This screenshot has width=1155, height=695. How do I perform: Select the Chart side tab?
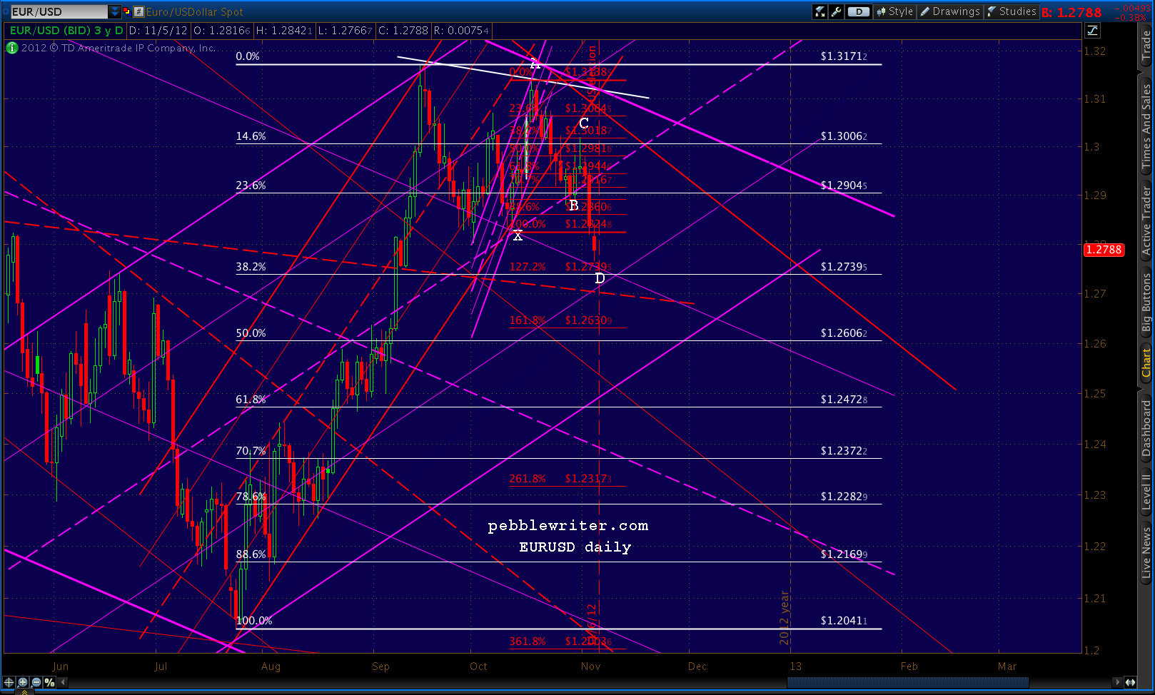(x=1146, y=364)
